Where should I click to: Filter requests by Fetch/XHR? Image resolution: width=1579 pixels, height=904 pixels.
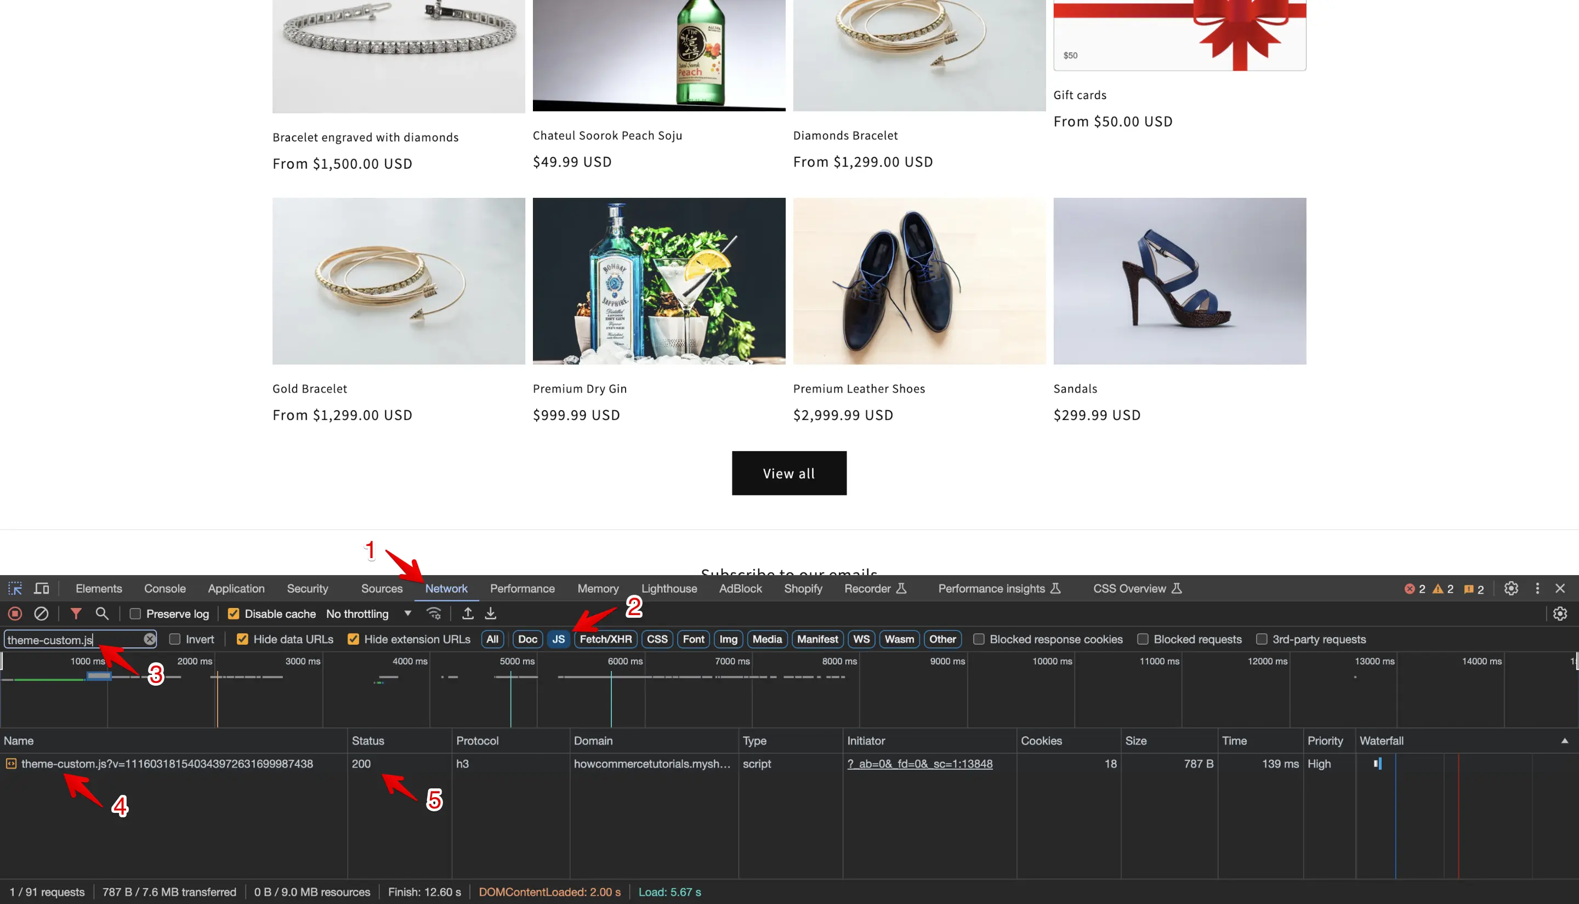605,639
